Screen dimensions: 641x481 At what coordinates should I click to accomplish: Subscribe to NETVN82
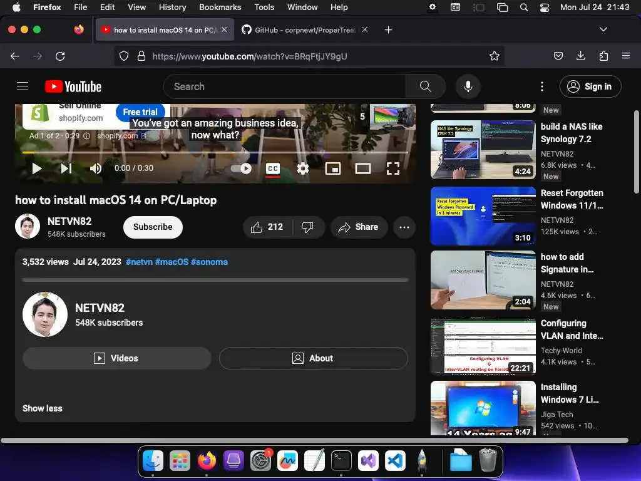click(x=153, y=227)
